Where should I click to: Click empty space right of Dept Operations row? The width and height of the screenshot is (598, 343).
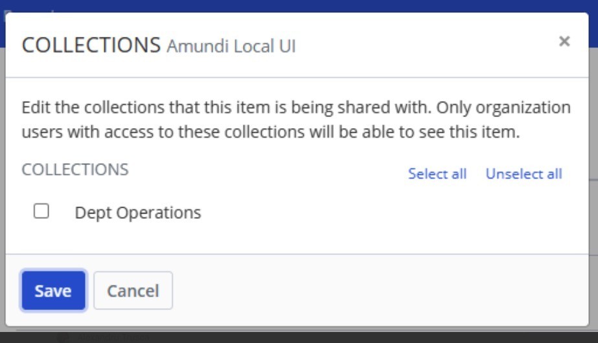pyautogui.click(x=389, y=212)
